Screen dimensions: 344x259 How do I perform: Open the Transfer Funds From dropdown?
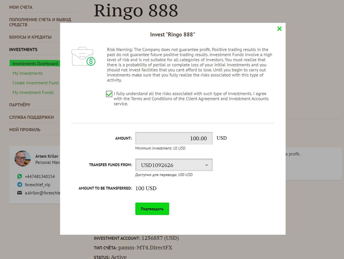(x=174, y=165)
